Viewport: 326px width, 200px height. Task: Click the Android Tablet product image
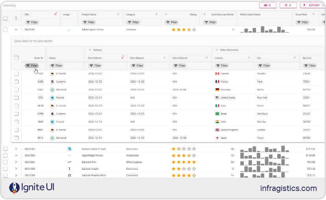(x=69, y=149)
